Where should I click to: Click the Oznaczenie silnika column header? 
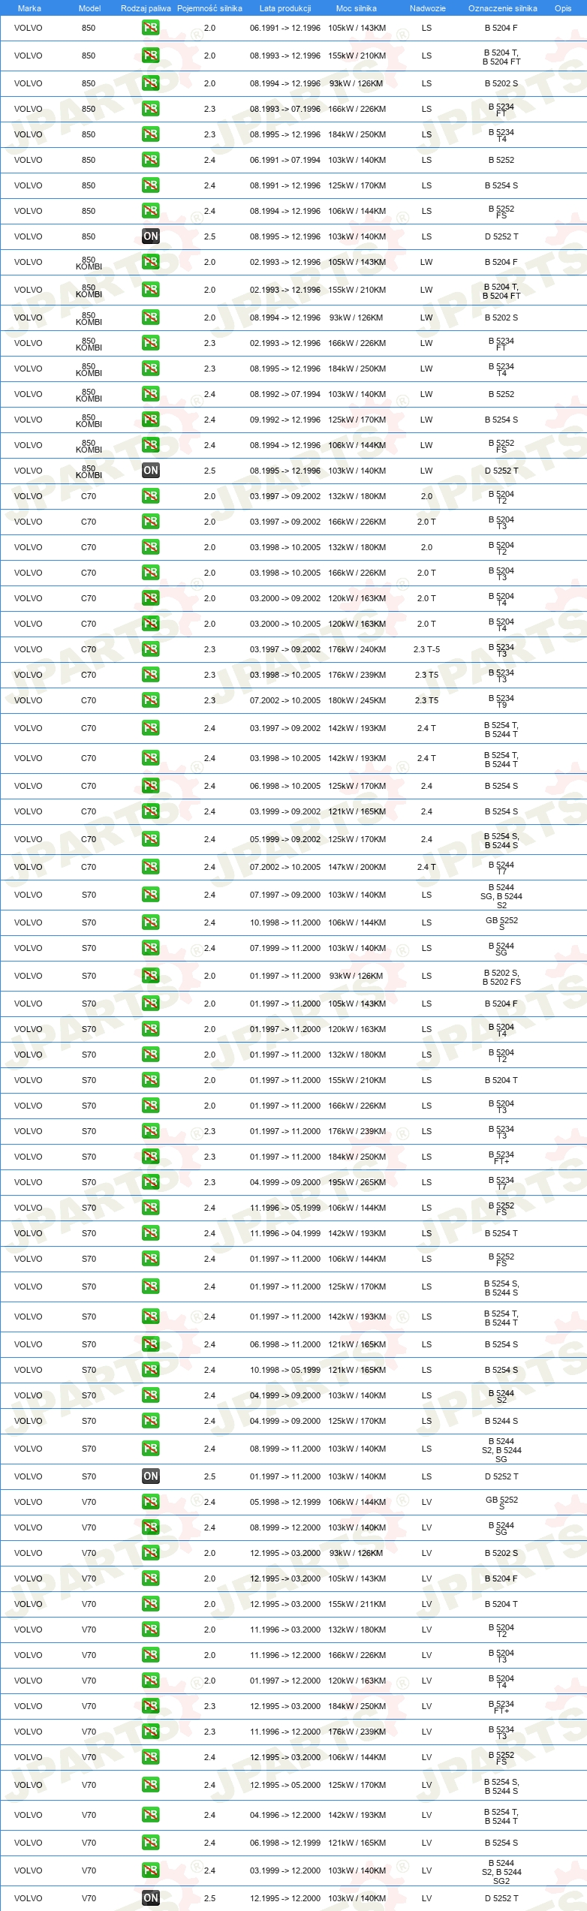coord(502,8)
